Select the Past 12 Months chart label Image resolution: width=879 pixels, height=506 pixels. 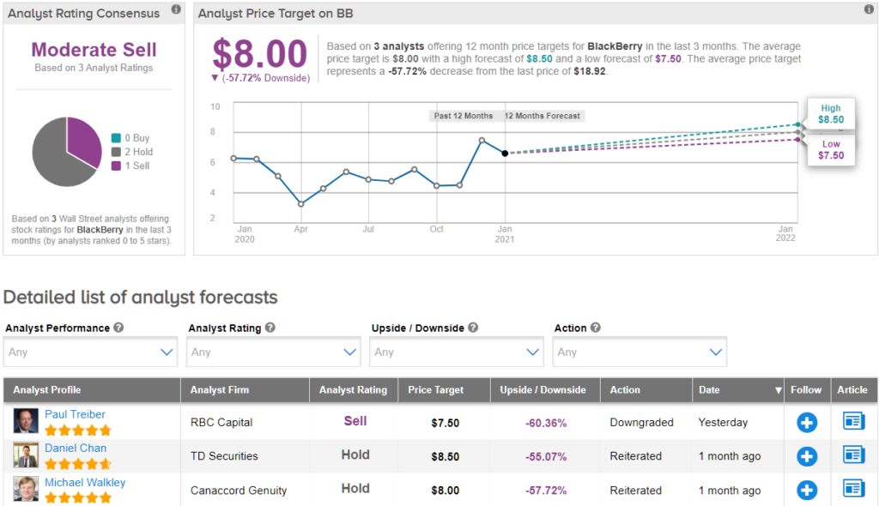(x=463, y=116)
